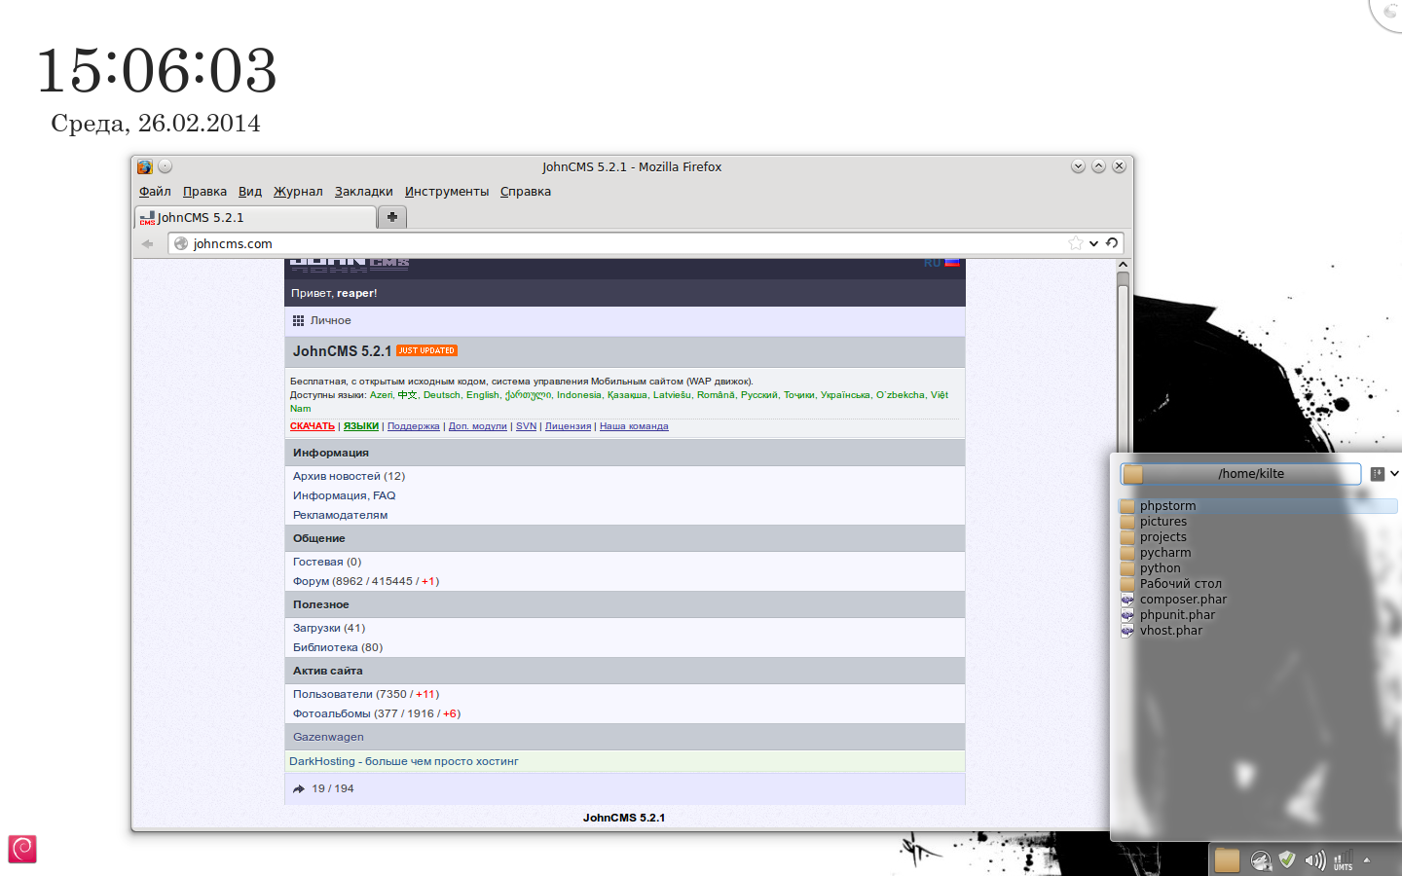Open the Журнал menu
Image resolution: width=1402 pixels, height=876 pixels.
pos(298,192)
